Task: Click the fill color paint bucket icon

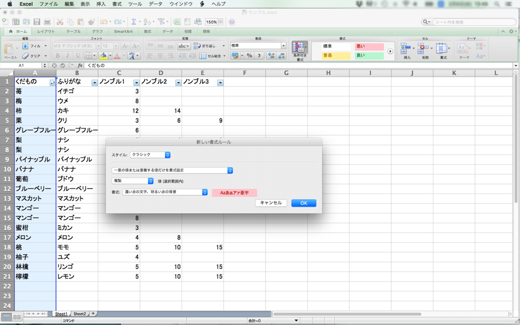Action: (x=103, y=55)
